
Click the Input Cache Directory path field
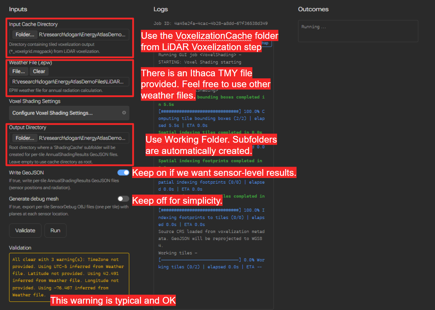[83, 35]
